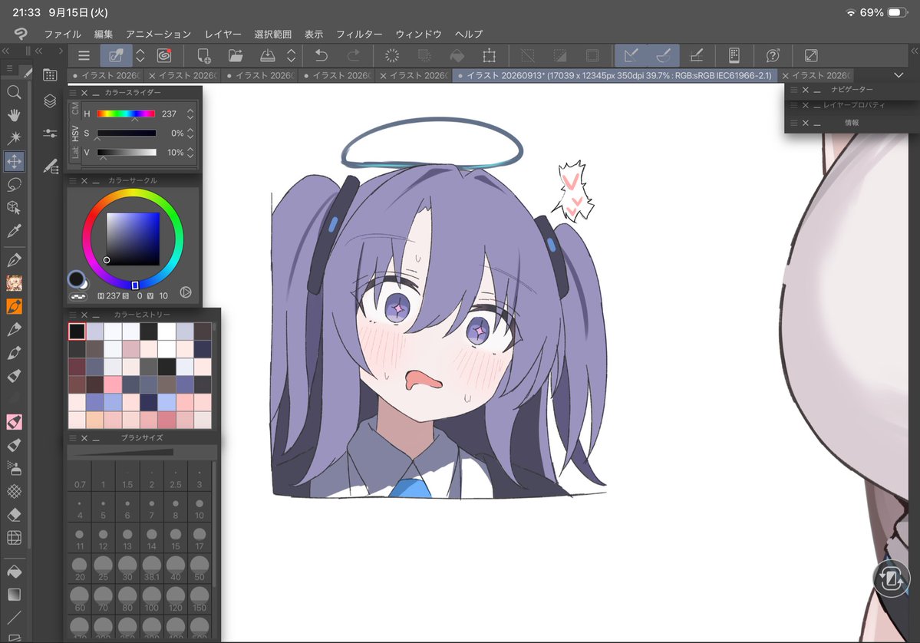Minimize the 情報 palette
920x643 pixels.
coord(816,124)
